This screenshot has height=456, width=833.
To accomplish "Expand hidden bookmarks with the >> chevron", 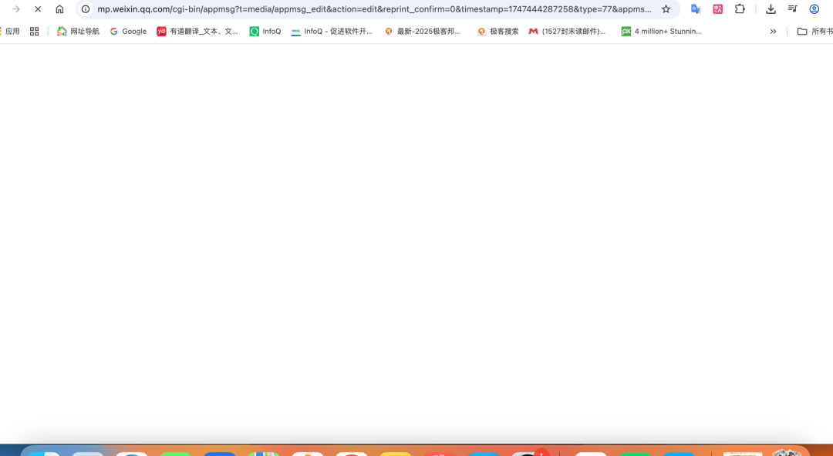I will [x=773, y=32].
